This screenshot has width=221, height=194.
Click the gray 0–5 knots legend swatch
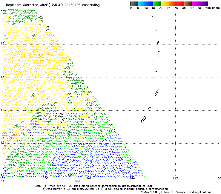click(x=134, y=4)
